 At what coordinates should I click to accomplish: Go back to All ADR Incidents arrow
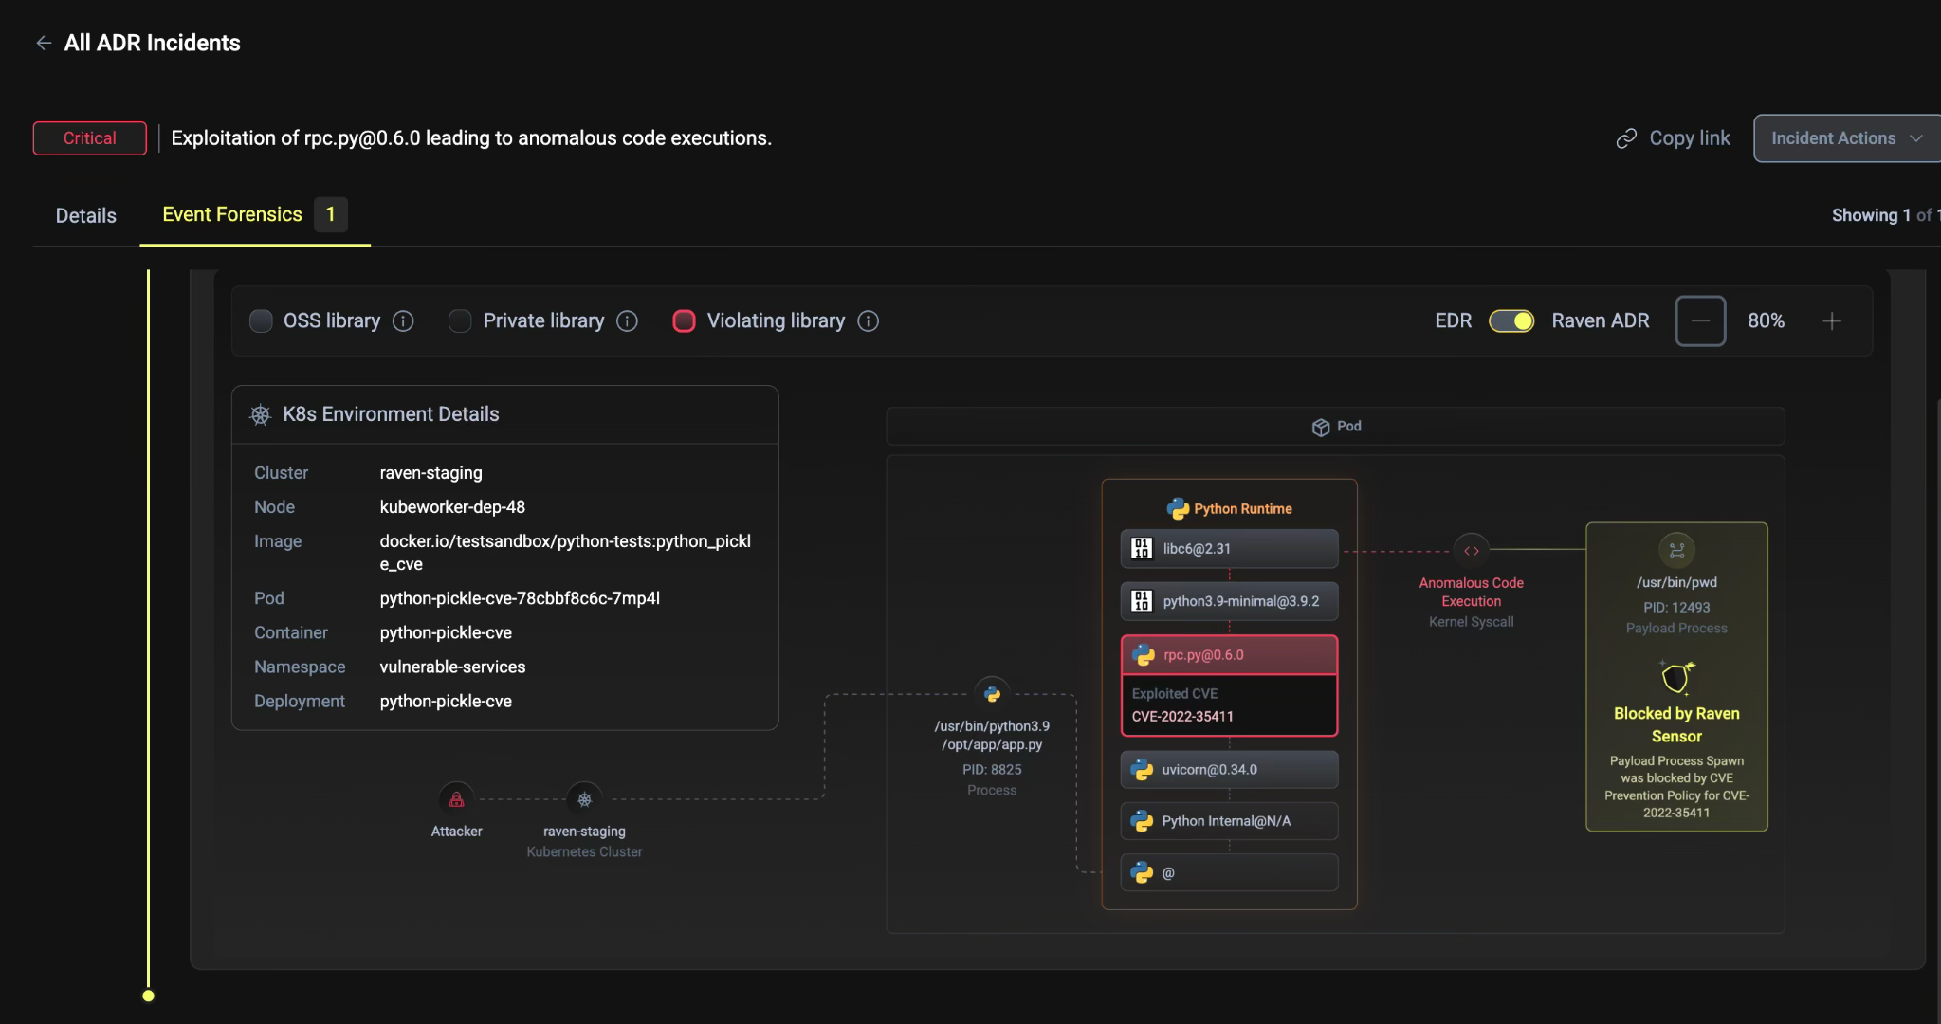44,43
